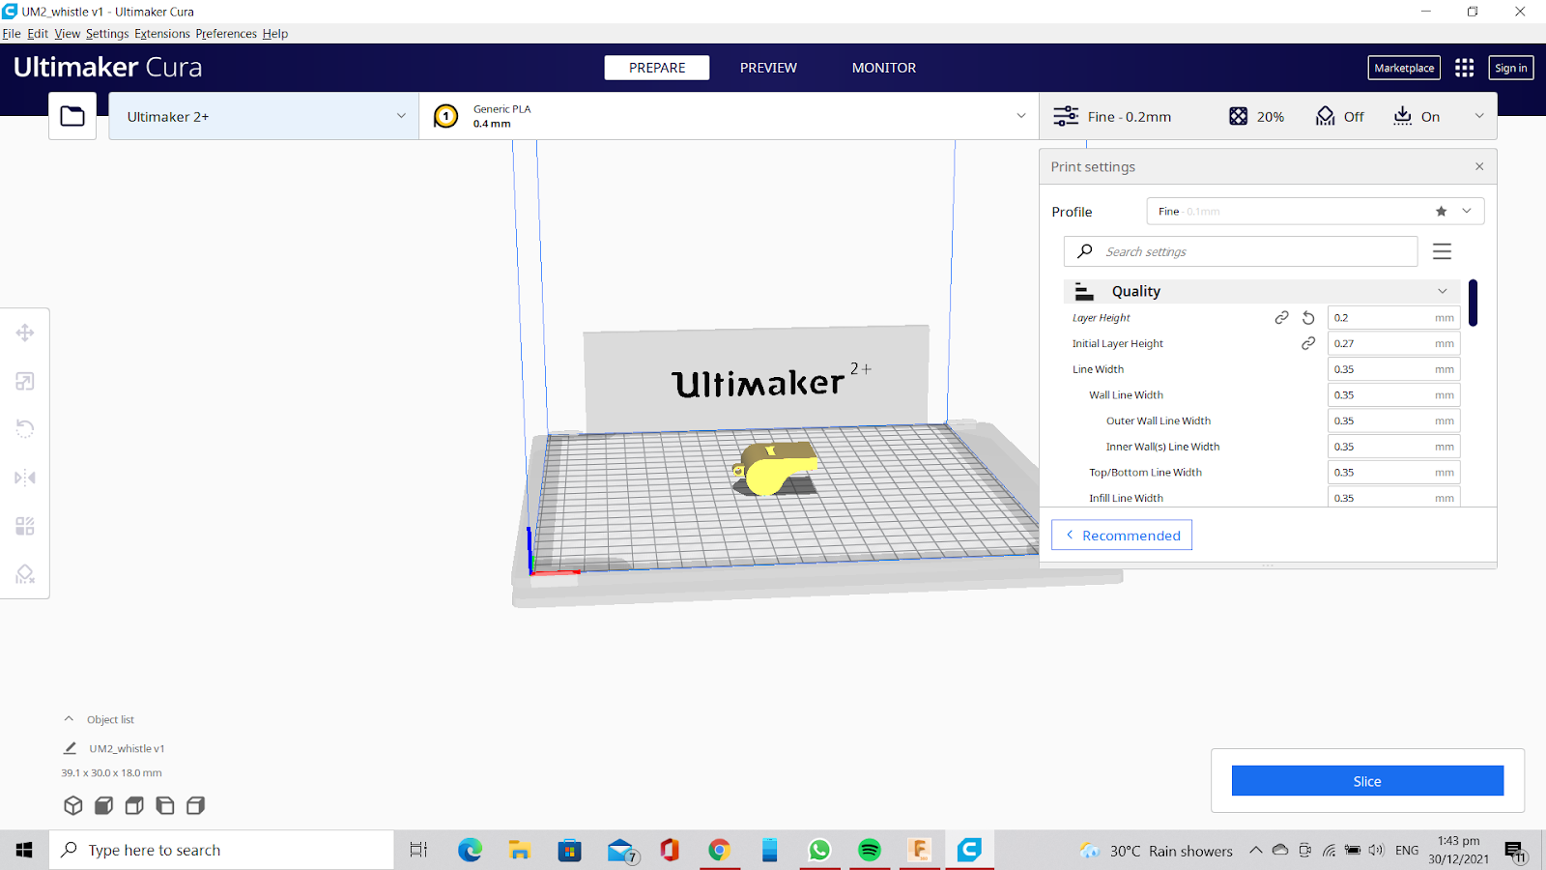Edit the Outer Wall Line Width value
1546x870 pixels.
click(1393, 420)
